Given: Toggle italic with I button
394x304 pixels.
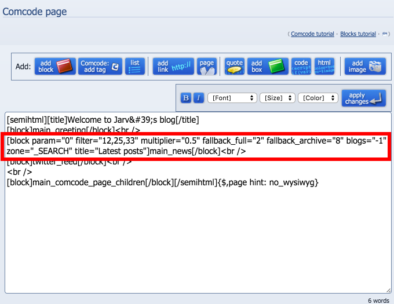Looking at the screenshot, I should 199,98.
